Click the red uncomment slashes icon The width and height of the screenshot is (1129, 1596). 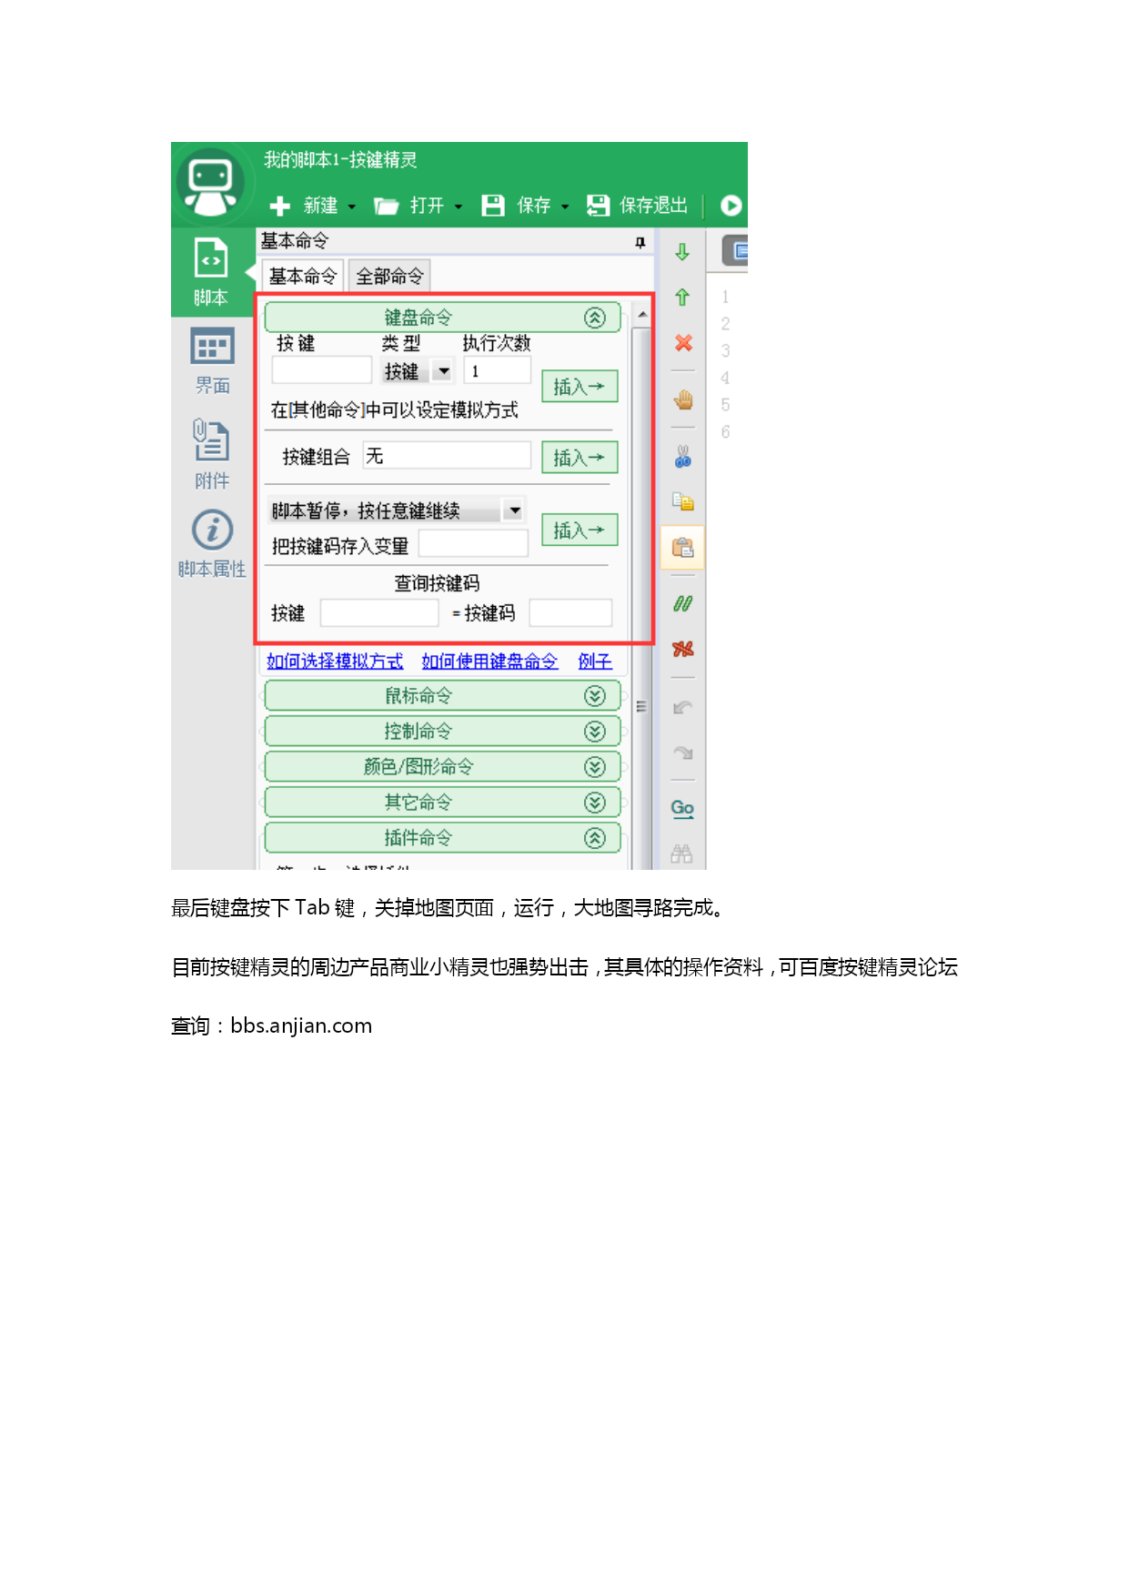683,649
